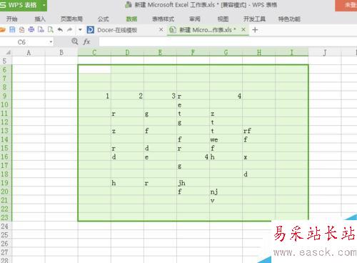The image size is (357, 263).
Task: Click the cell containing "nj"
Action: 226,192
